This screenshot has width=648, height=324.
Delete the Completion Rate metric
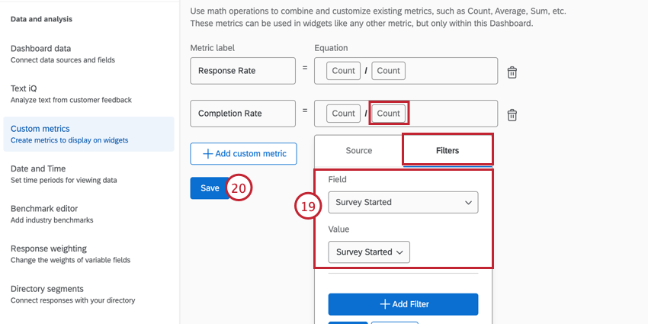coord(512,115)
